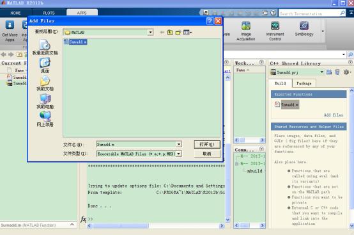Go up one folder in MATLAB toolbar

19,54
